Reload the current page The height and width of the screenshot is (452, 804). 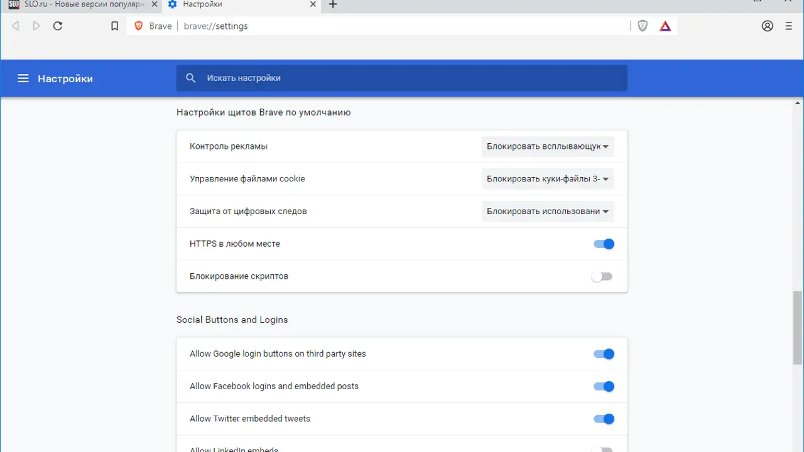coord(58,26)
